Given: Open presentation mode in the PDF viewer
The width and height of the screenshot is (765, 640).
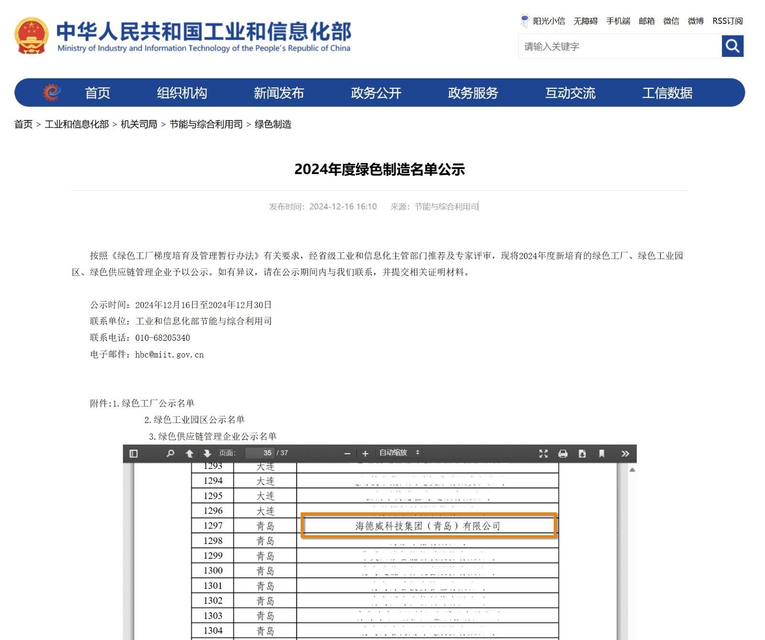Looking at the screenshot, I should pos(543,453).
